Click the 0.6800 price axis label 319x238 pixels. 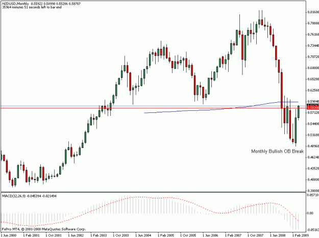click(x=313, y=68)
